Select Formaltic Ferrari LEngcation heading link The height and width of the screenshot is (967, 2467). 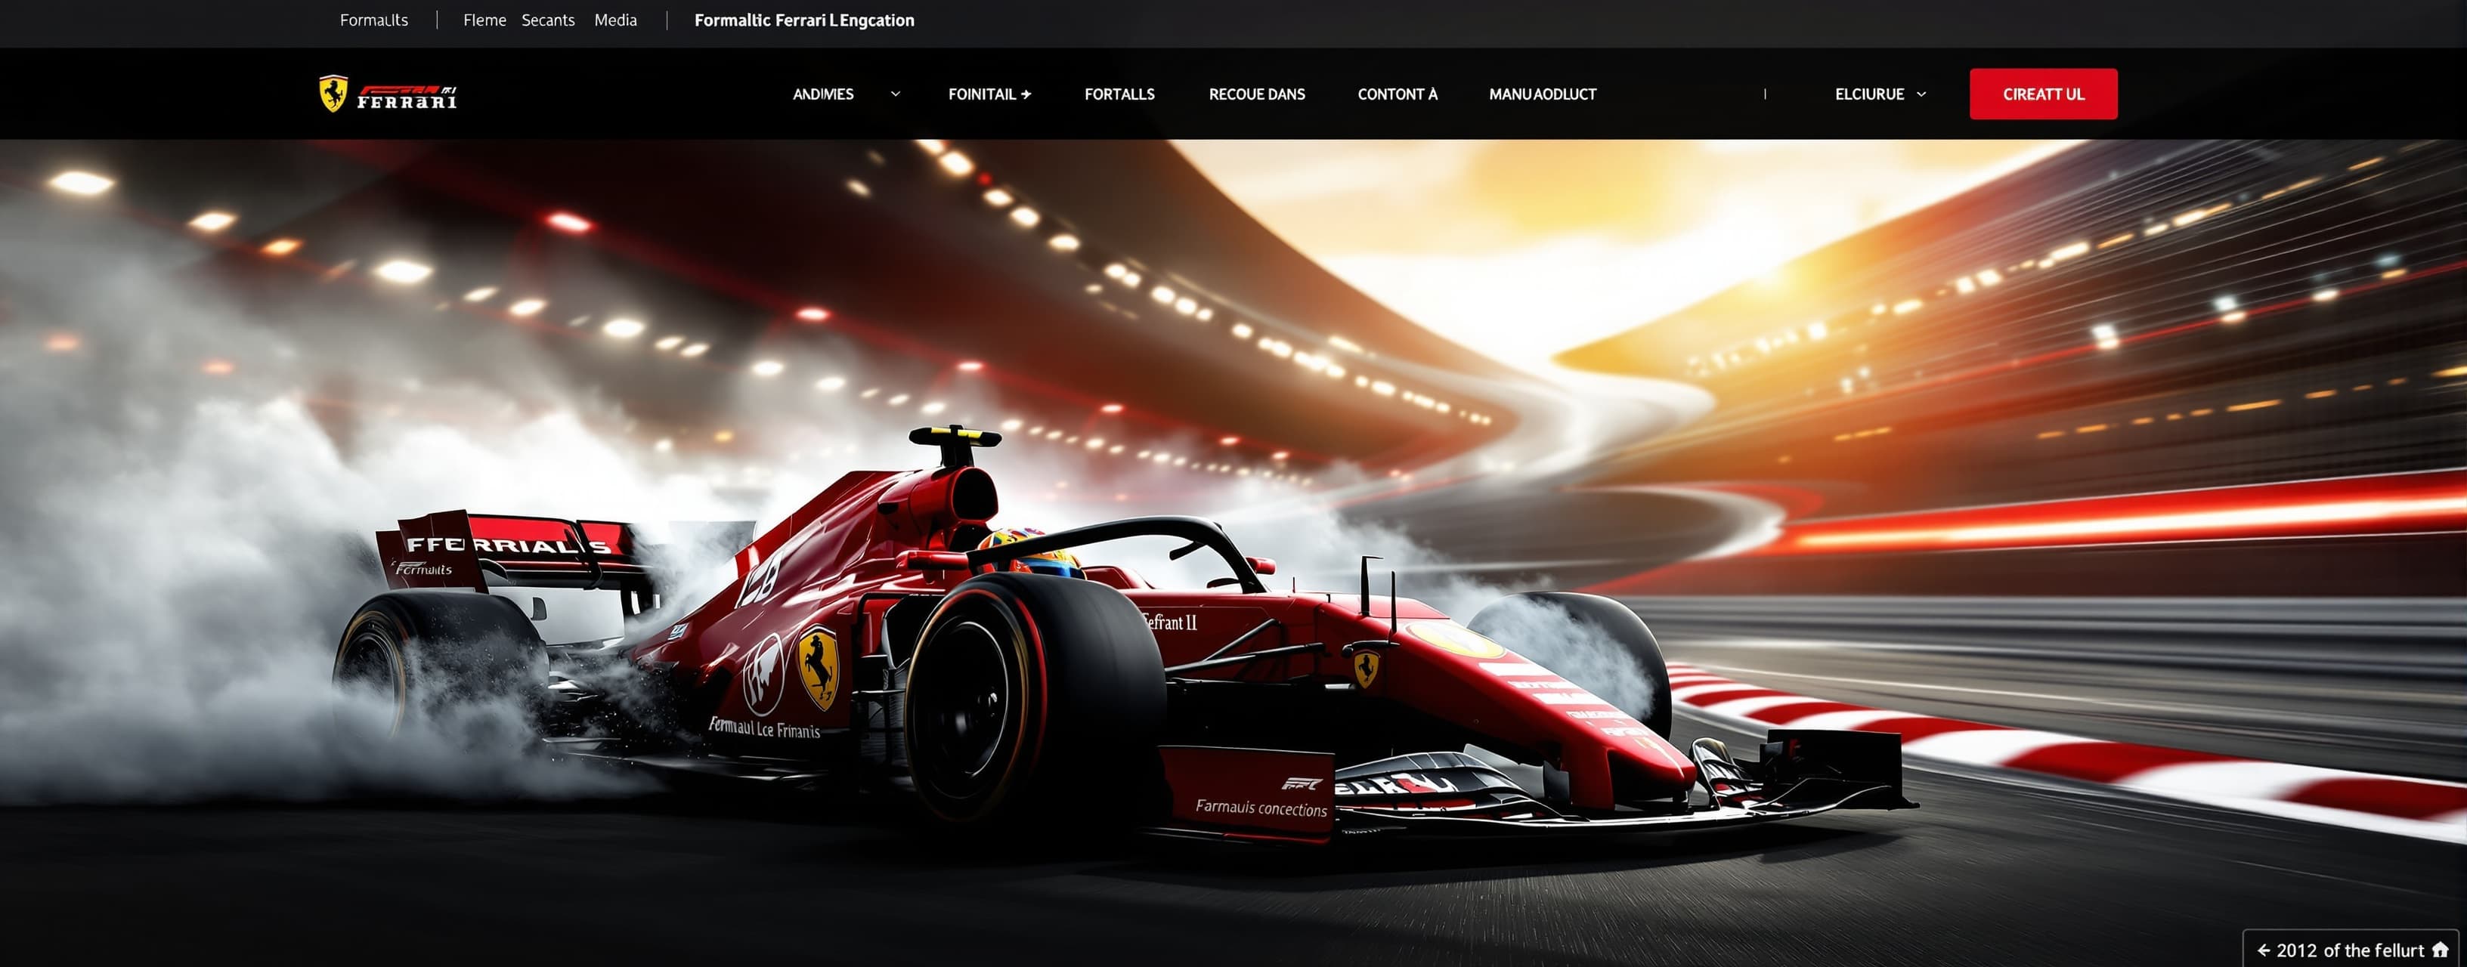803,20
